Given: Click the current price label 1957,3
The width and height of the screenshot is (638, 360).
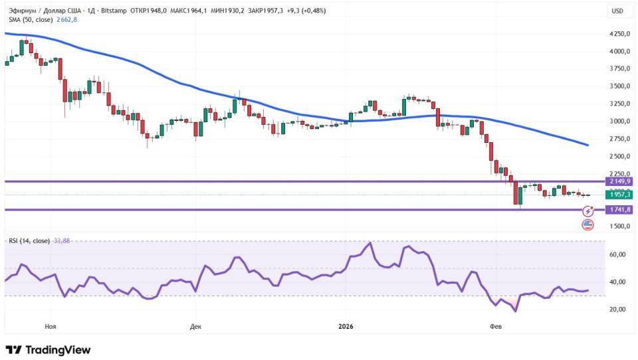Looking at the screenshot, I should coord(619,195).
